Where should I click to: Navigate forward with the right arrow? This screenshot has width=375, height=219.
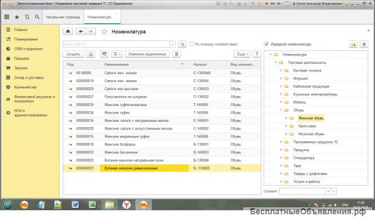[x=91, y=31]
